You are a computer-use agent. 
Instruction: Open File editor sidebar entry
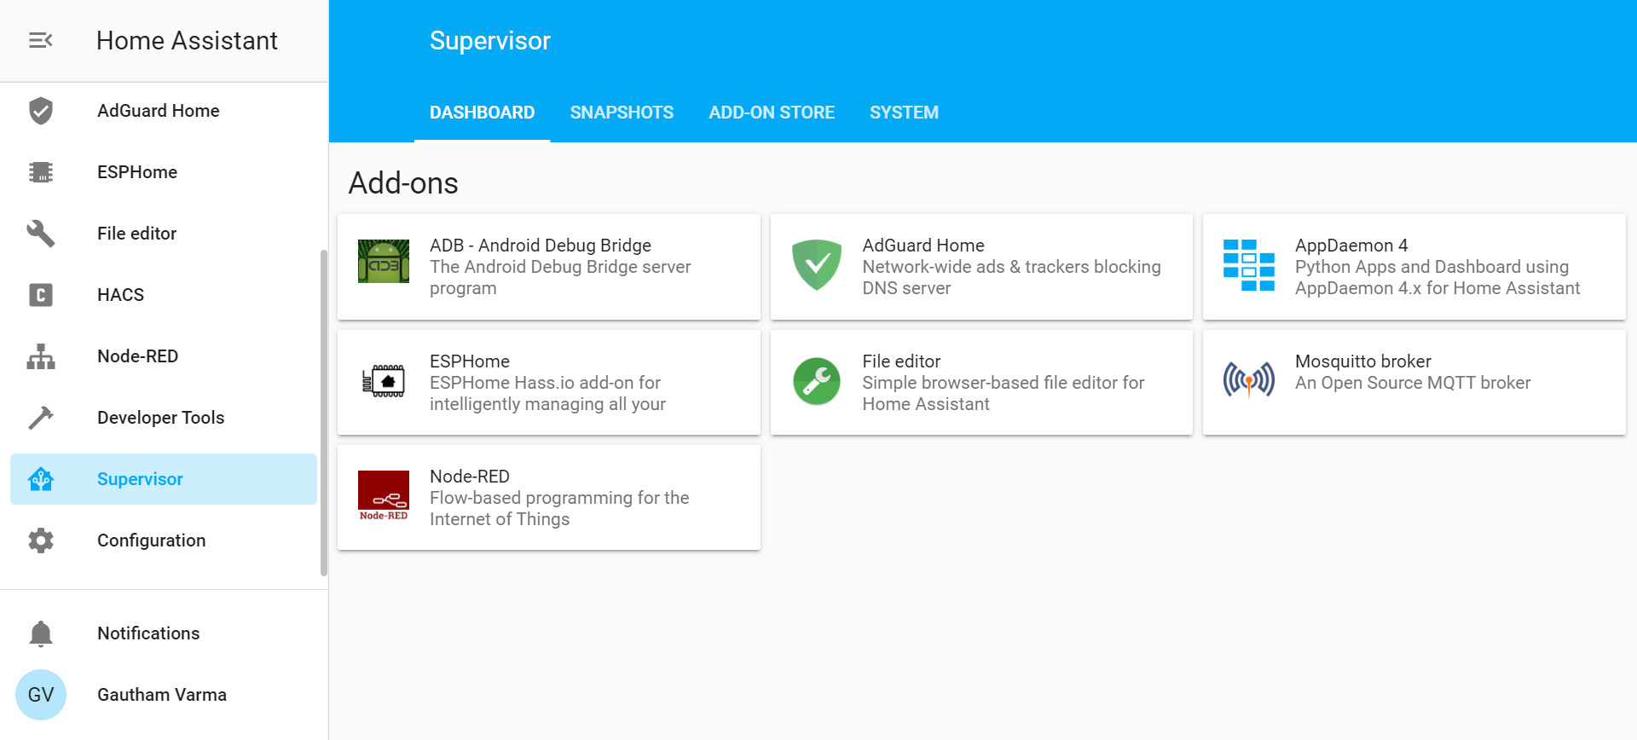[164, 234]
